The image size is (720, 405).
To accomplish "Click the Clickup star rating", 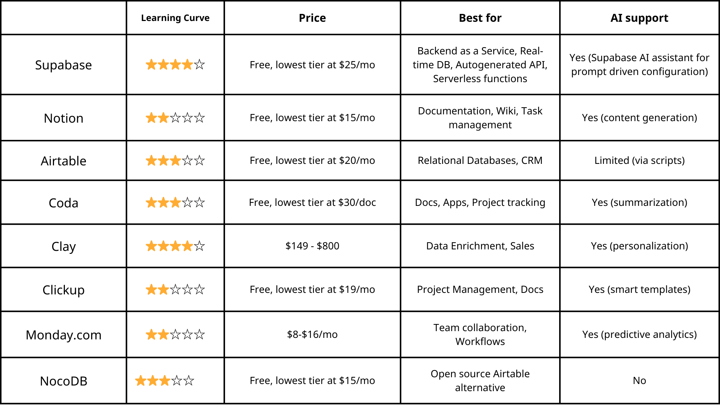I will 175,289.
